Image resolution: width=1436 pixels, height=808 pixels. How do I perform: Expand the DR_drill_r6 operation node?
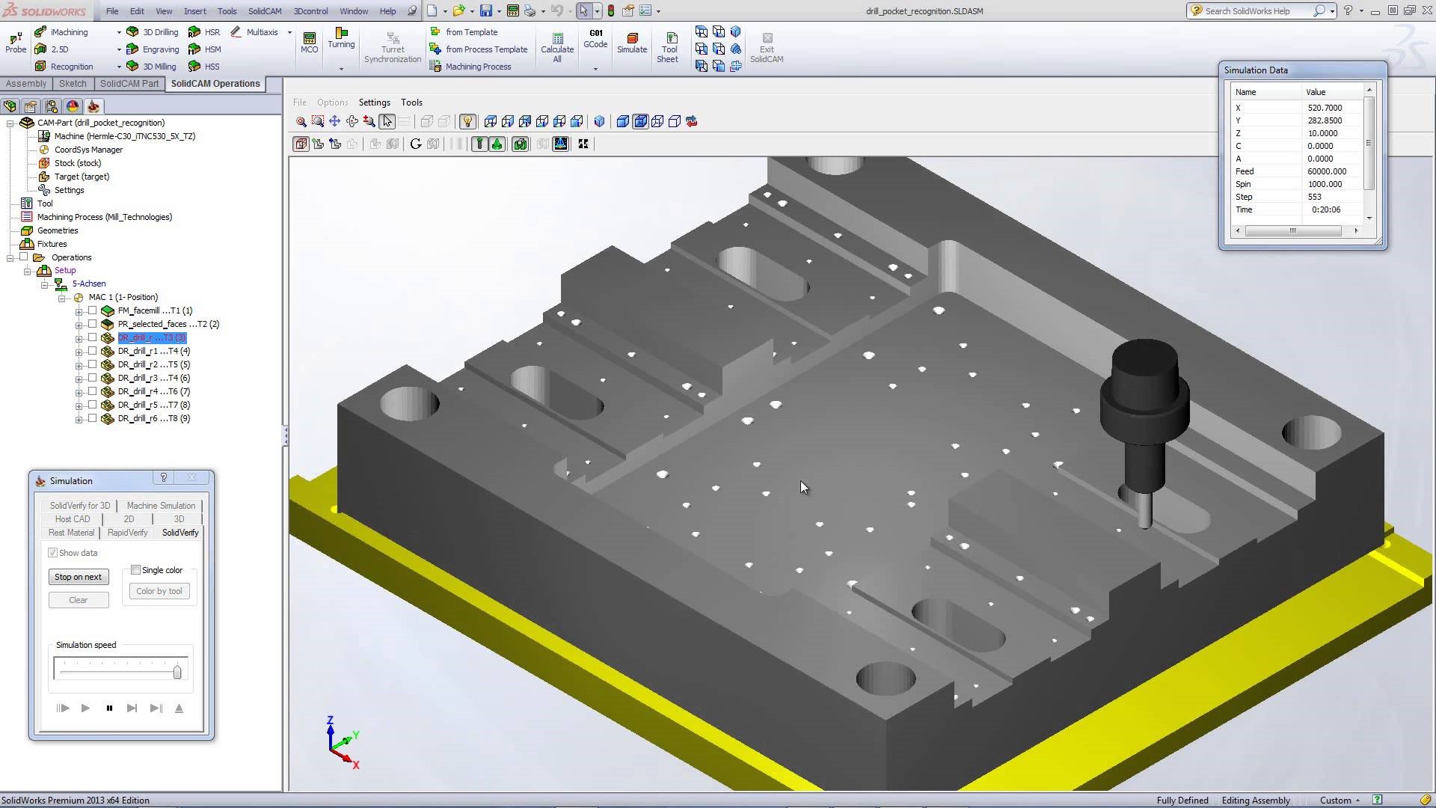79,419
